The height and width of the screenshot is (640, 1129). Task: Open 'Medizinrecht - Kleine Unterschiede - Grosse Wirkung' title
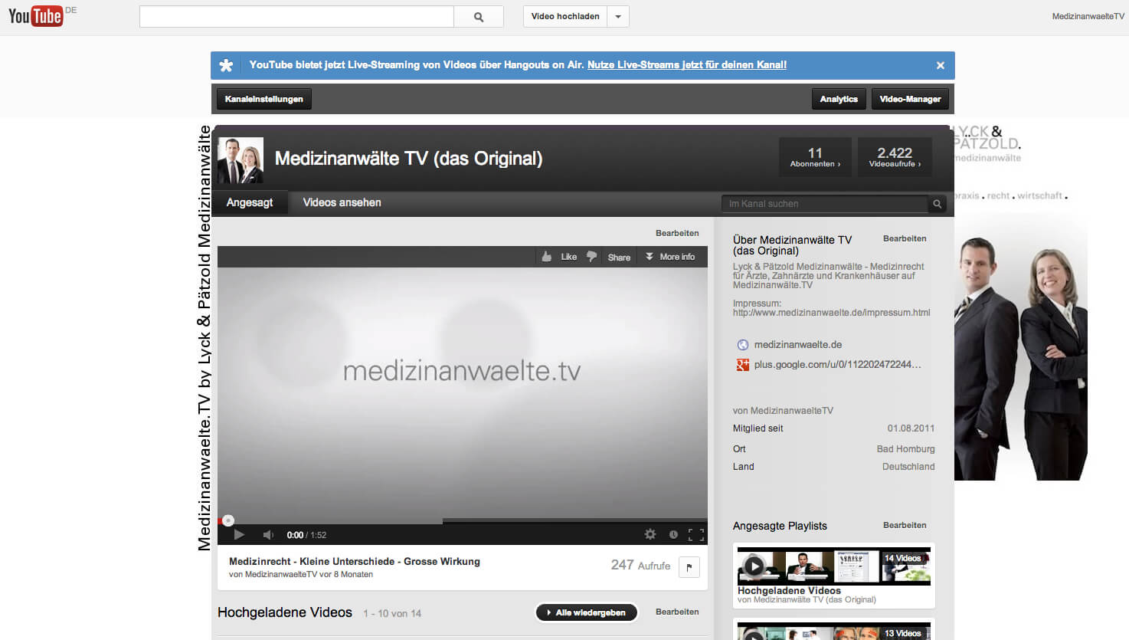355,561
